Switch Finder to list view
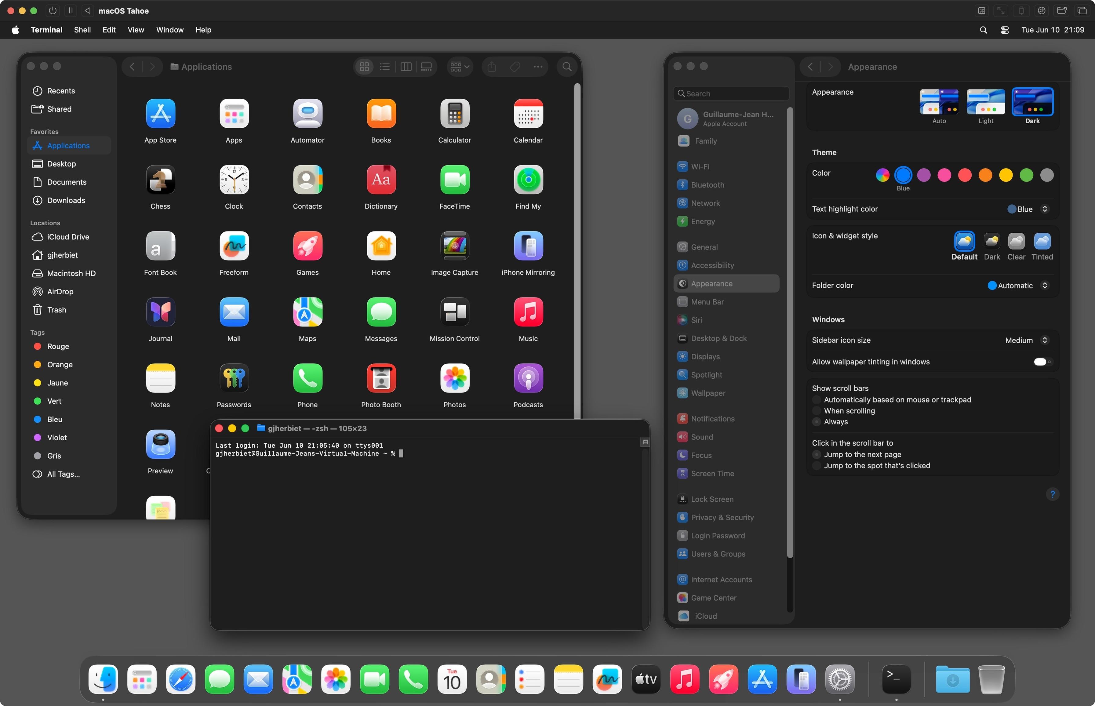Image resolution: width=1095 pixels, height=706 pixels. point(385,67)
